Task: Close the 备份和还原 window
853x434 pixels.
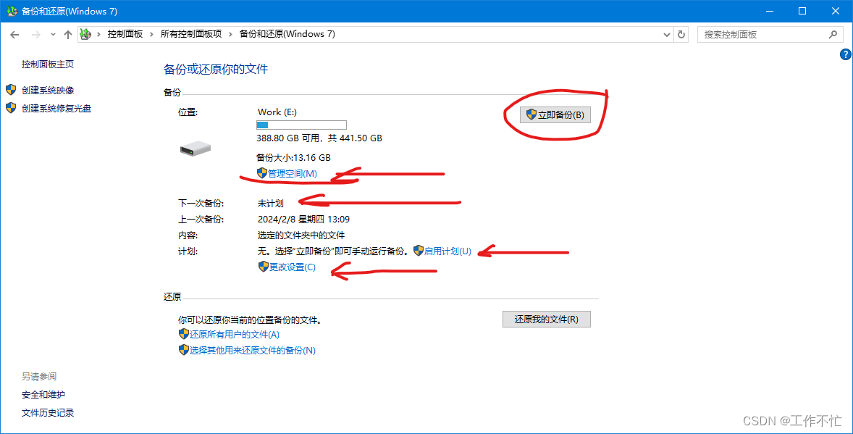Action: coord(836,11)
